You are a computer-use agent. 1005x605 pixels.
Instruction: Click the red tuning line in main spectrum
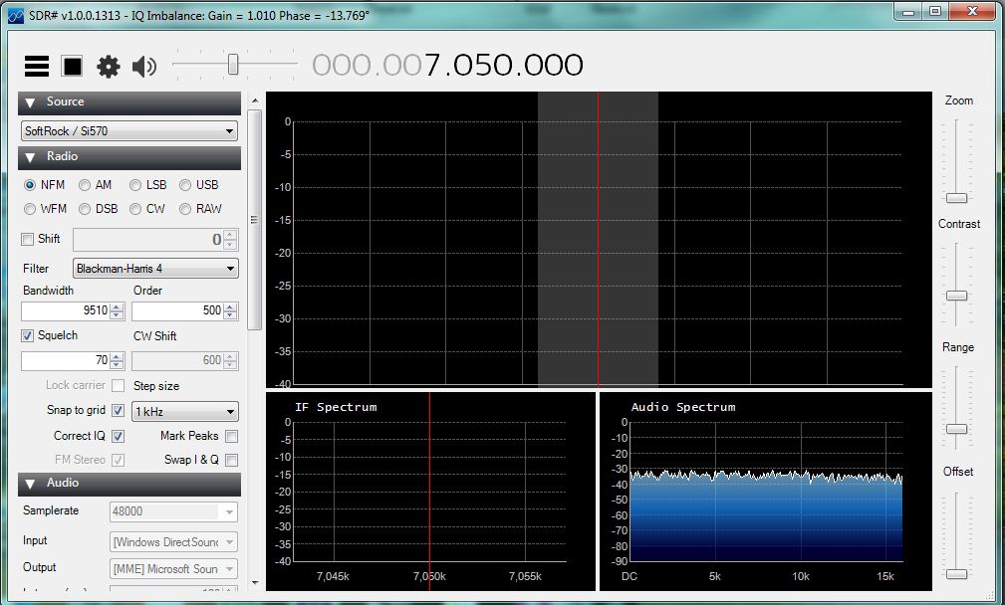click(599, 239)
